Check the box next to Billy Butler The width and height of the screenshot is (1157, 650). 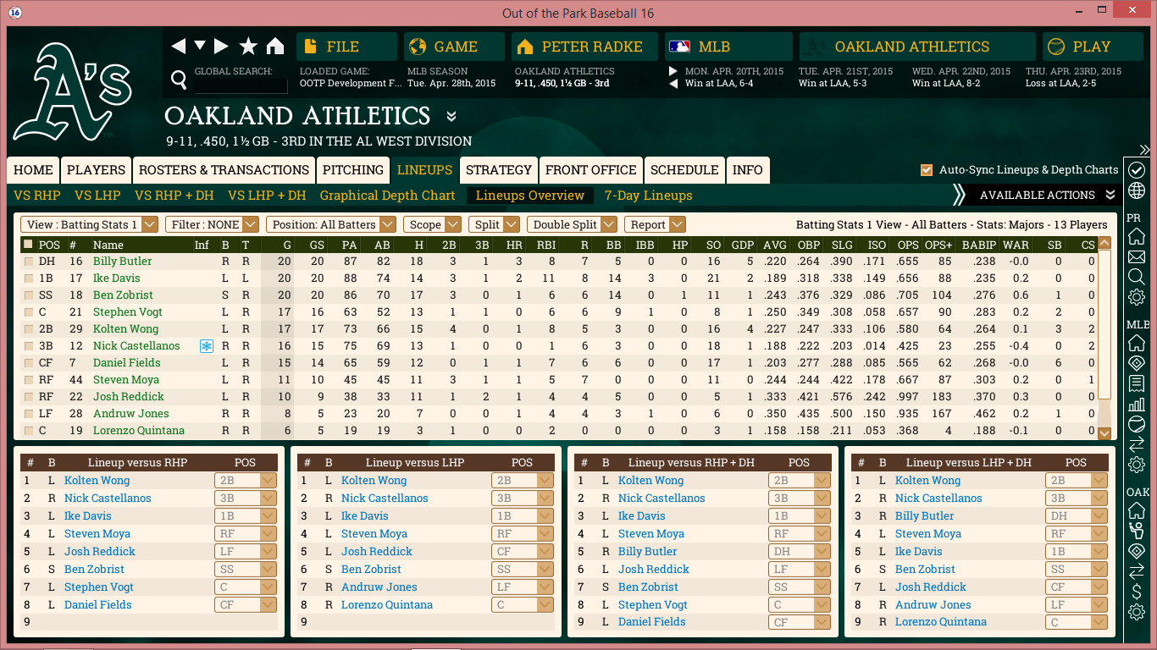coord(29,262)
